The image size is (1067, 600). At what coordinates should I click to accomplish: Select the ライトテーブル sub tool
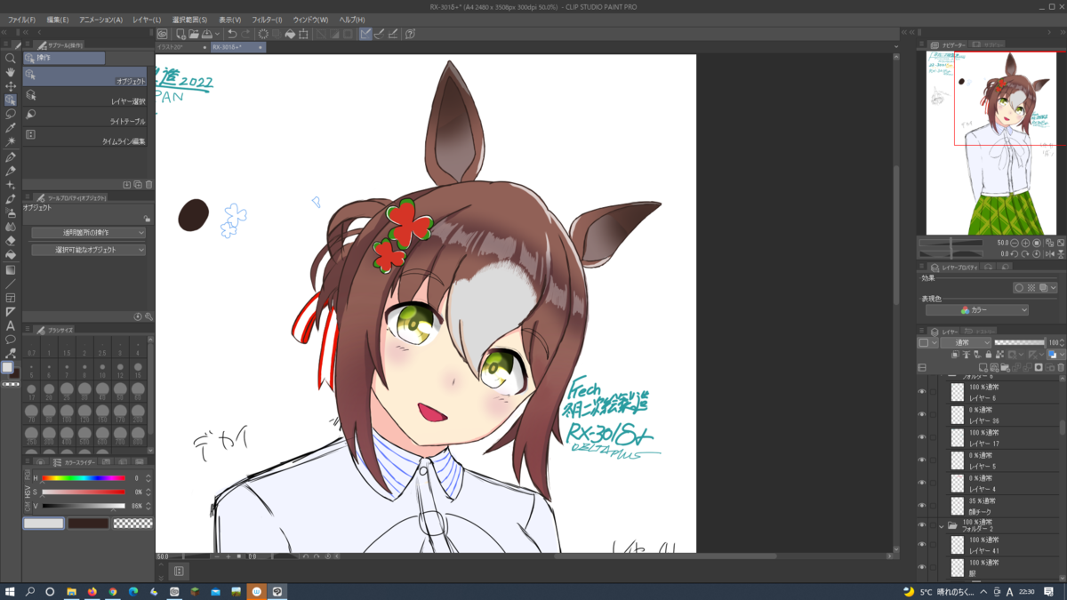click(x=86, y=117)
